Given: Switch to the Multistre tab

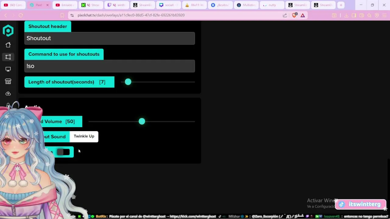Looking at the screenshot, I should (x=246, y=5).
